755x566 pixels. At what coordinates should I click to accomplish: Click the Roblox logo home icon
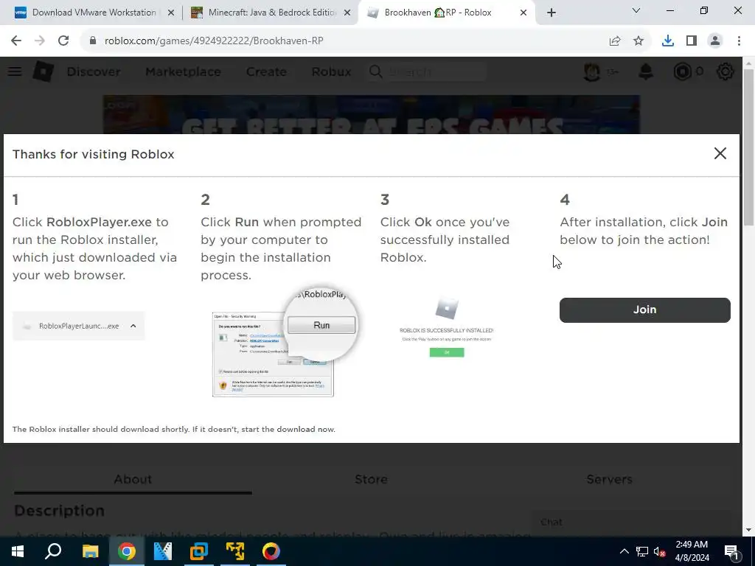[44, 71]
